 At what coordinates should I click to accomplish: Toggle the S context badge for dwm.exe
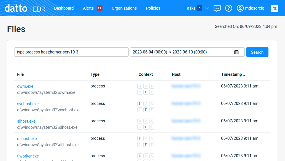tap(140, 86)
